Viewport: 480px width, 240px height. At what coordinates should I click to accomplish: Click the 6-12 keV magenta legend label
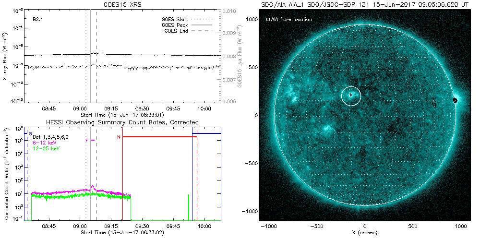(46, 143)
